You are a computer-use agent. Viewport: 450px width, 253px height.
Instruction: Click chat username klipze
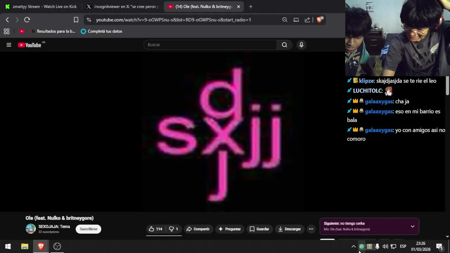coord(366,81)
